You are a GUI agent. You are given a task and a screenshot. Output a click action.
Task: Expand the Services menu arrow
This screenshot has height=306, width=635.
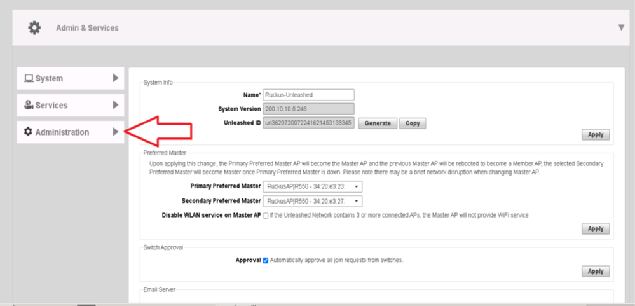pos(115,105)
